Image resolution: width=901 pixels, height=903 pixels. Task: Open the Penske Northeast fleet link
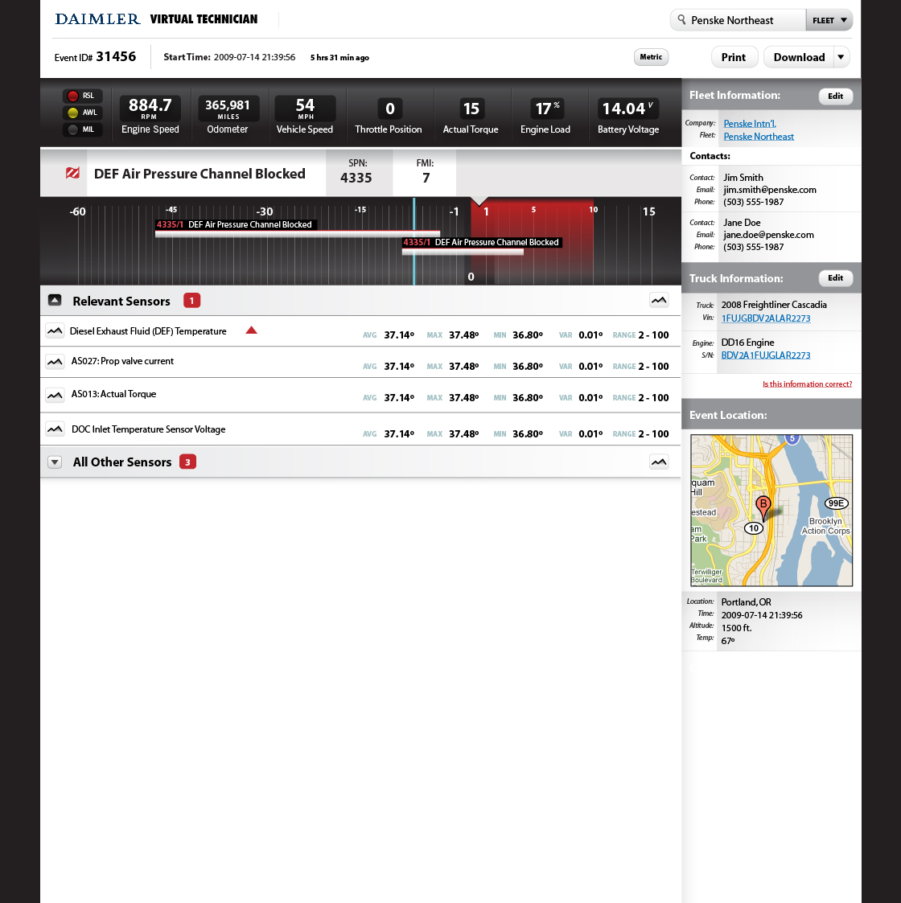pos(758,137)
